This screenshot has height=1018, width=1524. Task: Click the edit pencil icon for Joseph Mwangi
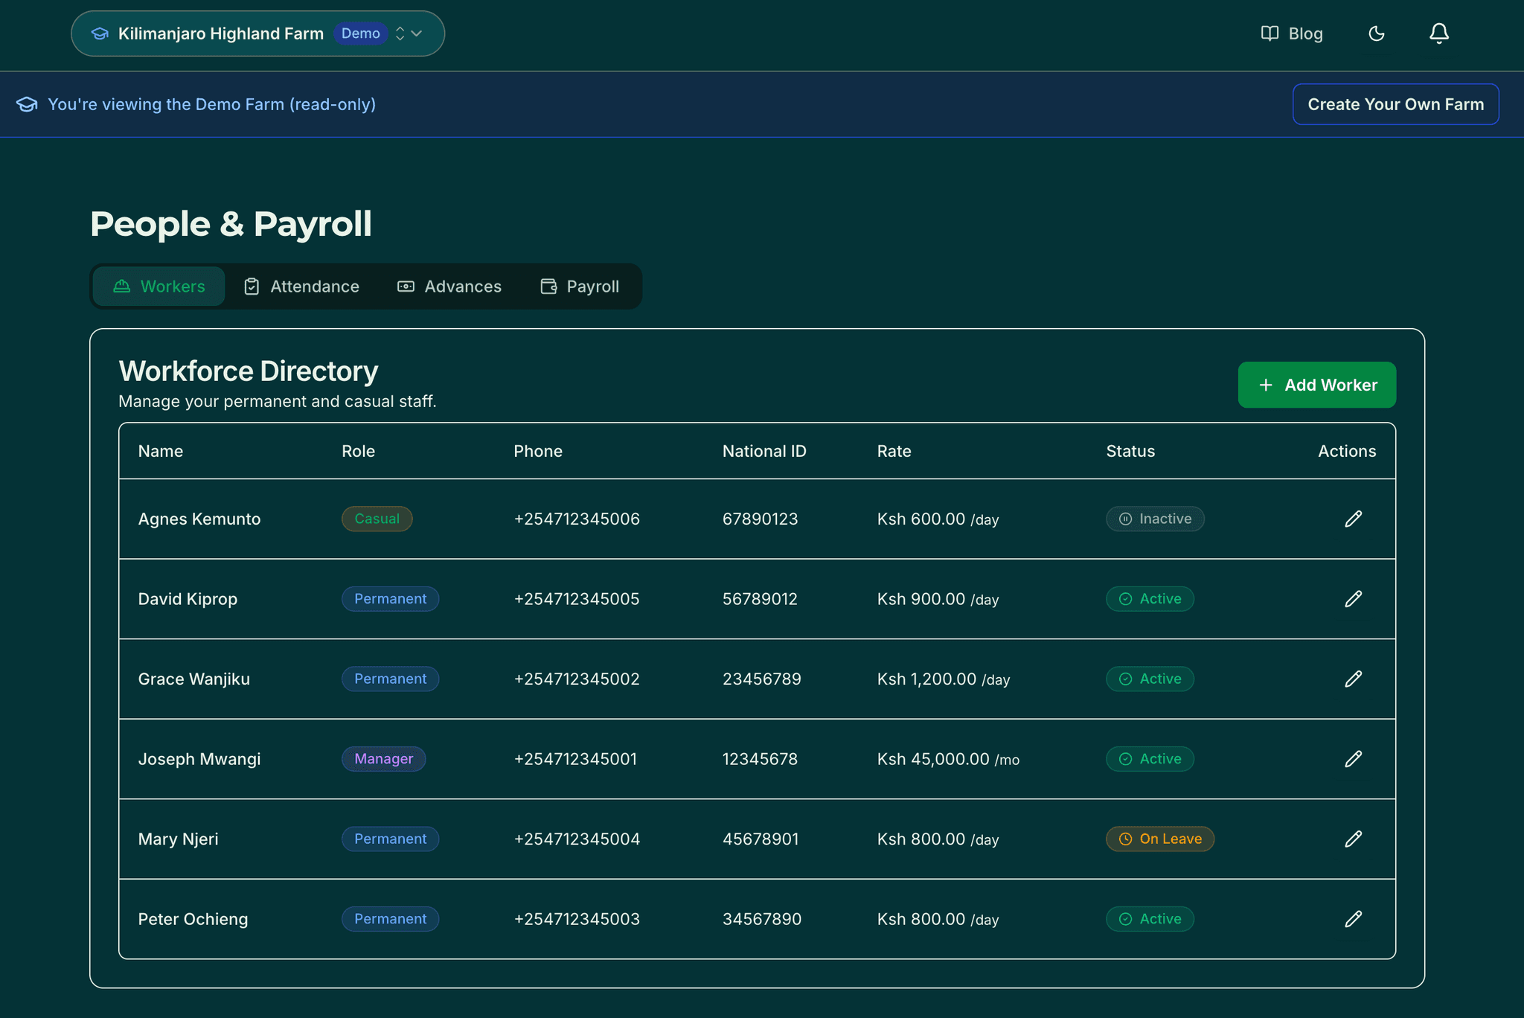pyautogui.click(x=1354, y=759)
